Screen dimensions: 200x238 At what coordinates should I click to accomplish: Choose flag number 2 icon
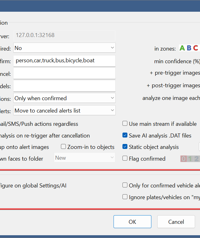pos(196,159)
